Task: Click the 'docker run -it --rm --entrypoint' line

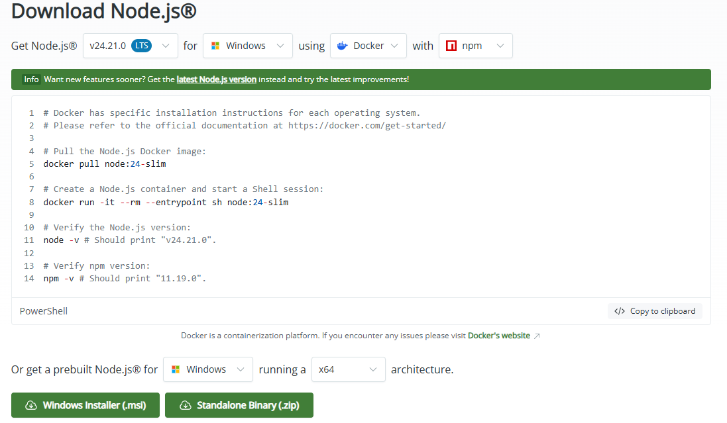Action: pyautogui.click(x=166, y=203)
